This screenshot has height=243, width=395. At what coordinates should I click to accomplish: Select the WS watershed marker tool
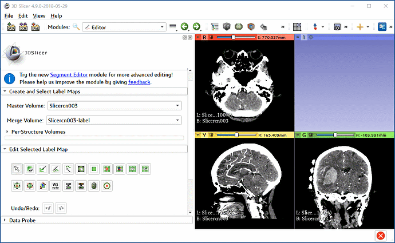56,186
